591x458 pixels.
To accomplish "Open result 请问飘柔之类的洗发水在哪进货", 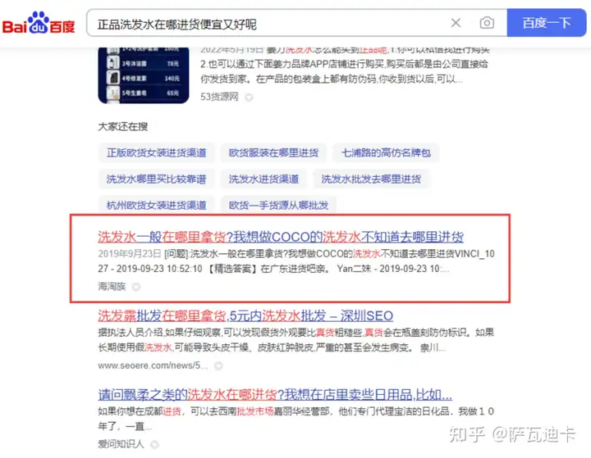I will coord(275,394).
